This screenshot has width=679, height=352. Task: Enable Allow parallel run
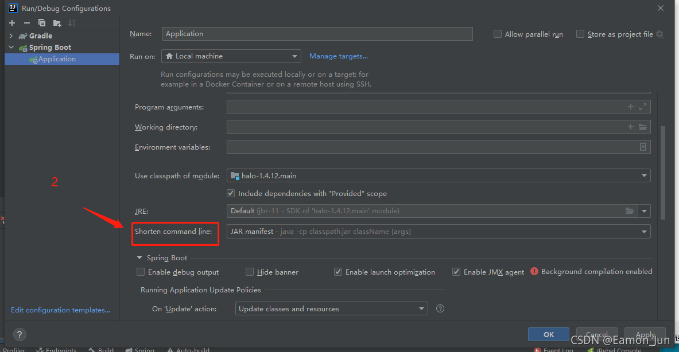click(x=497, y=34)
